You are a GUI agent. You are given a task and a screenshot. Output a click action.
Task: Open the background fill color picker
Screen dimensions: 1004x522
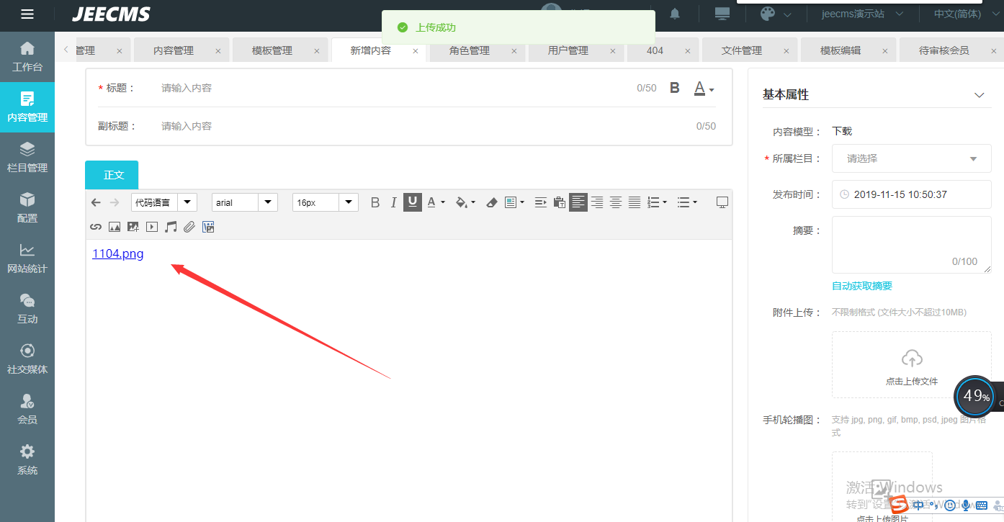coord(465,202)
